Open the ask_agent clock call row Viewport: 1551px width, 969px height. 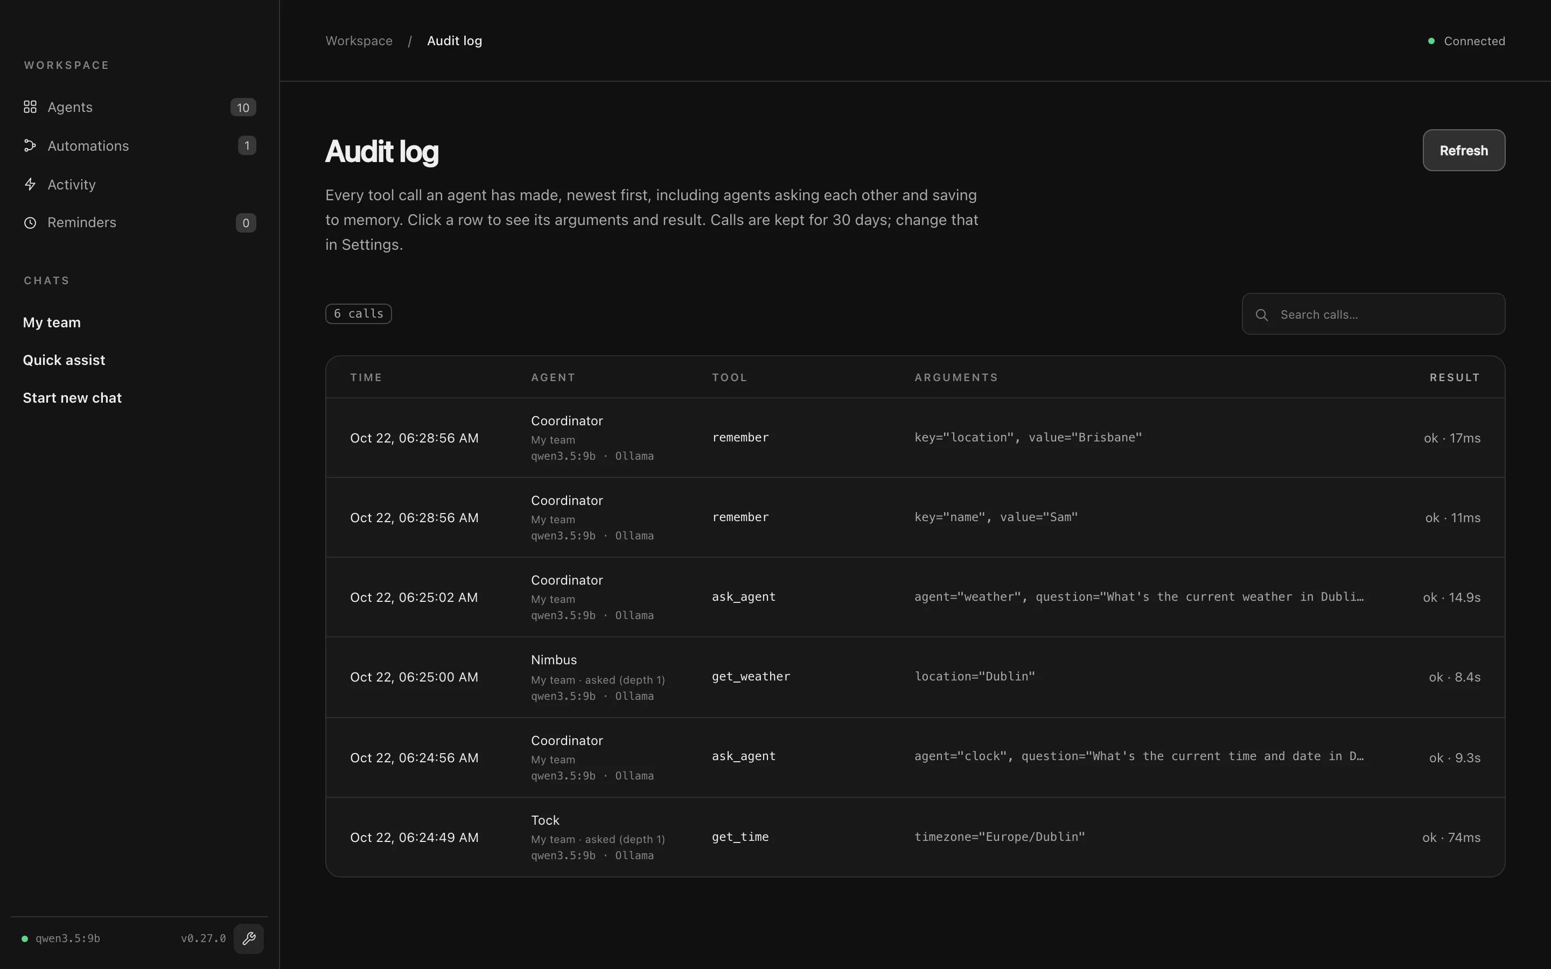pyautogui.click(x=915, y=757)
